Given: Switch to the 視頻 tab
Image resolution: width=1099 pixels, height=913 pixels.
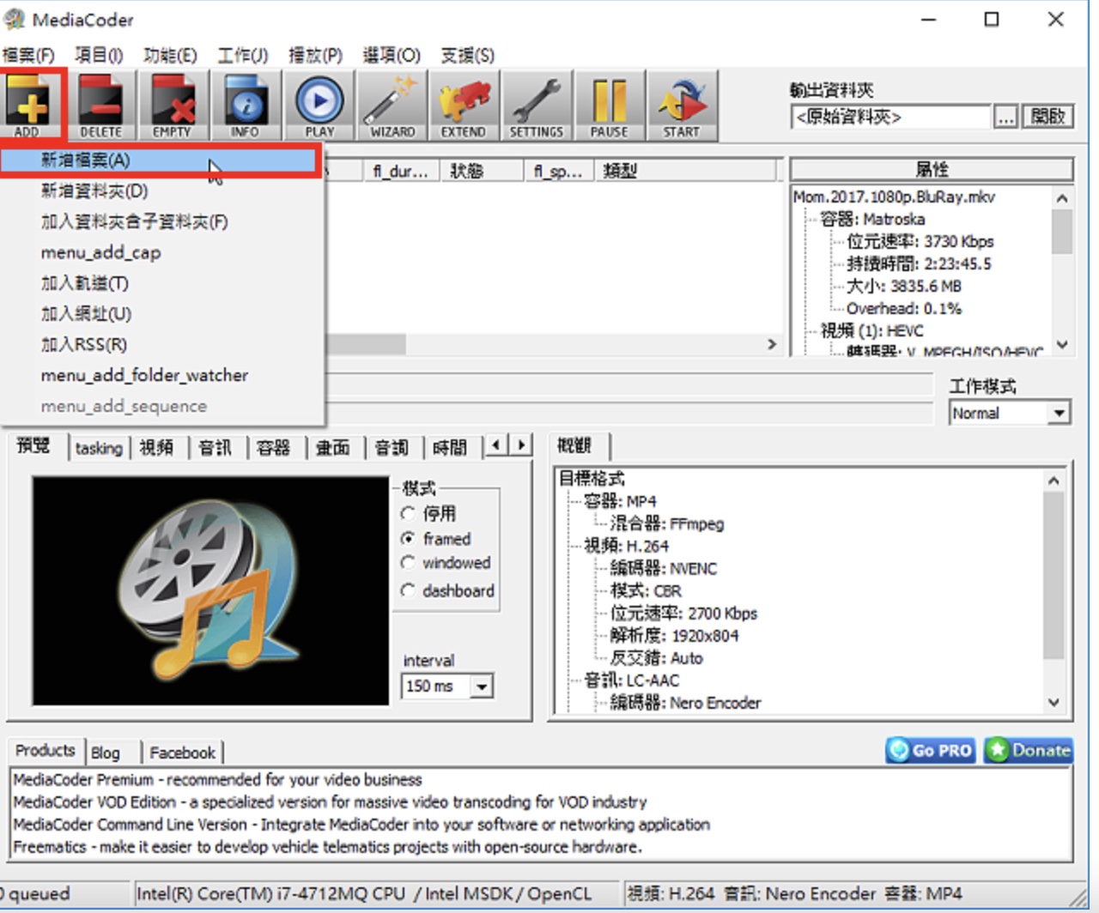Looking at the screenshot, I should (157, 447).
